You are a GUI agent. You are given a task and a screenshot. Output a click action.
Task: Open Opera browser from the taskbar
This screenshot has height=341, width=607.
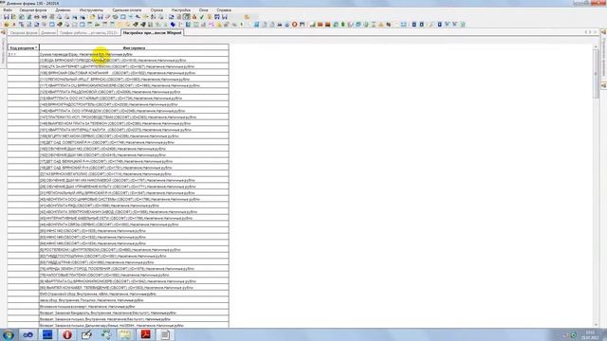pyautogui.click(x=67, y=334)
